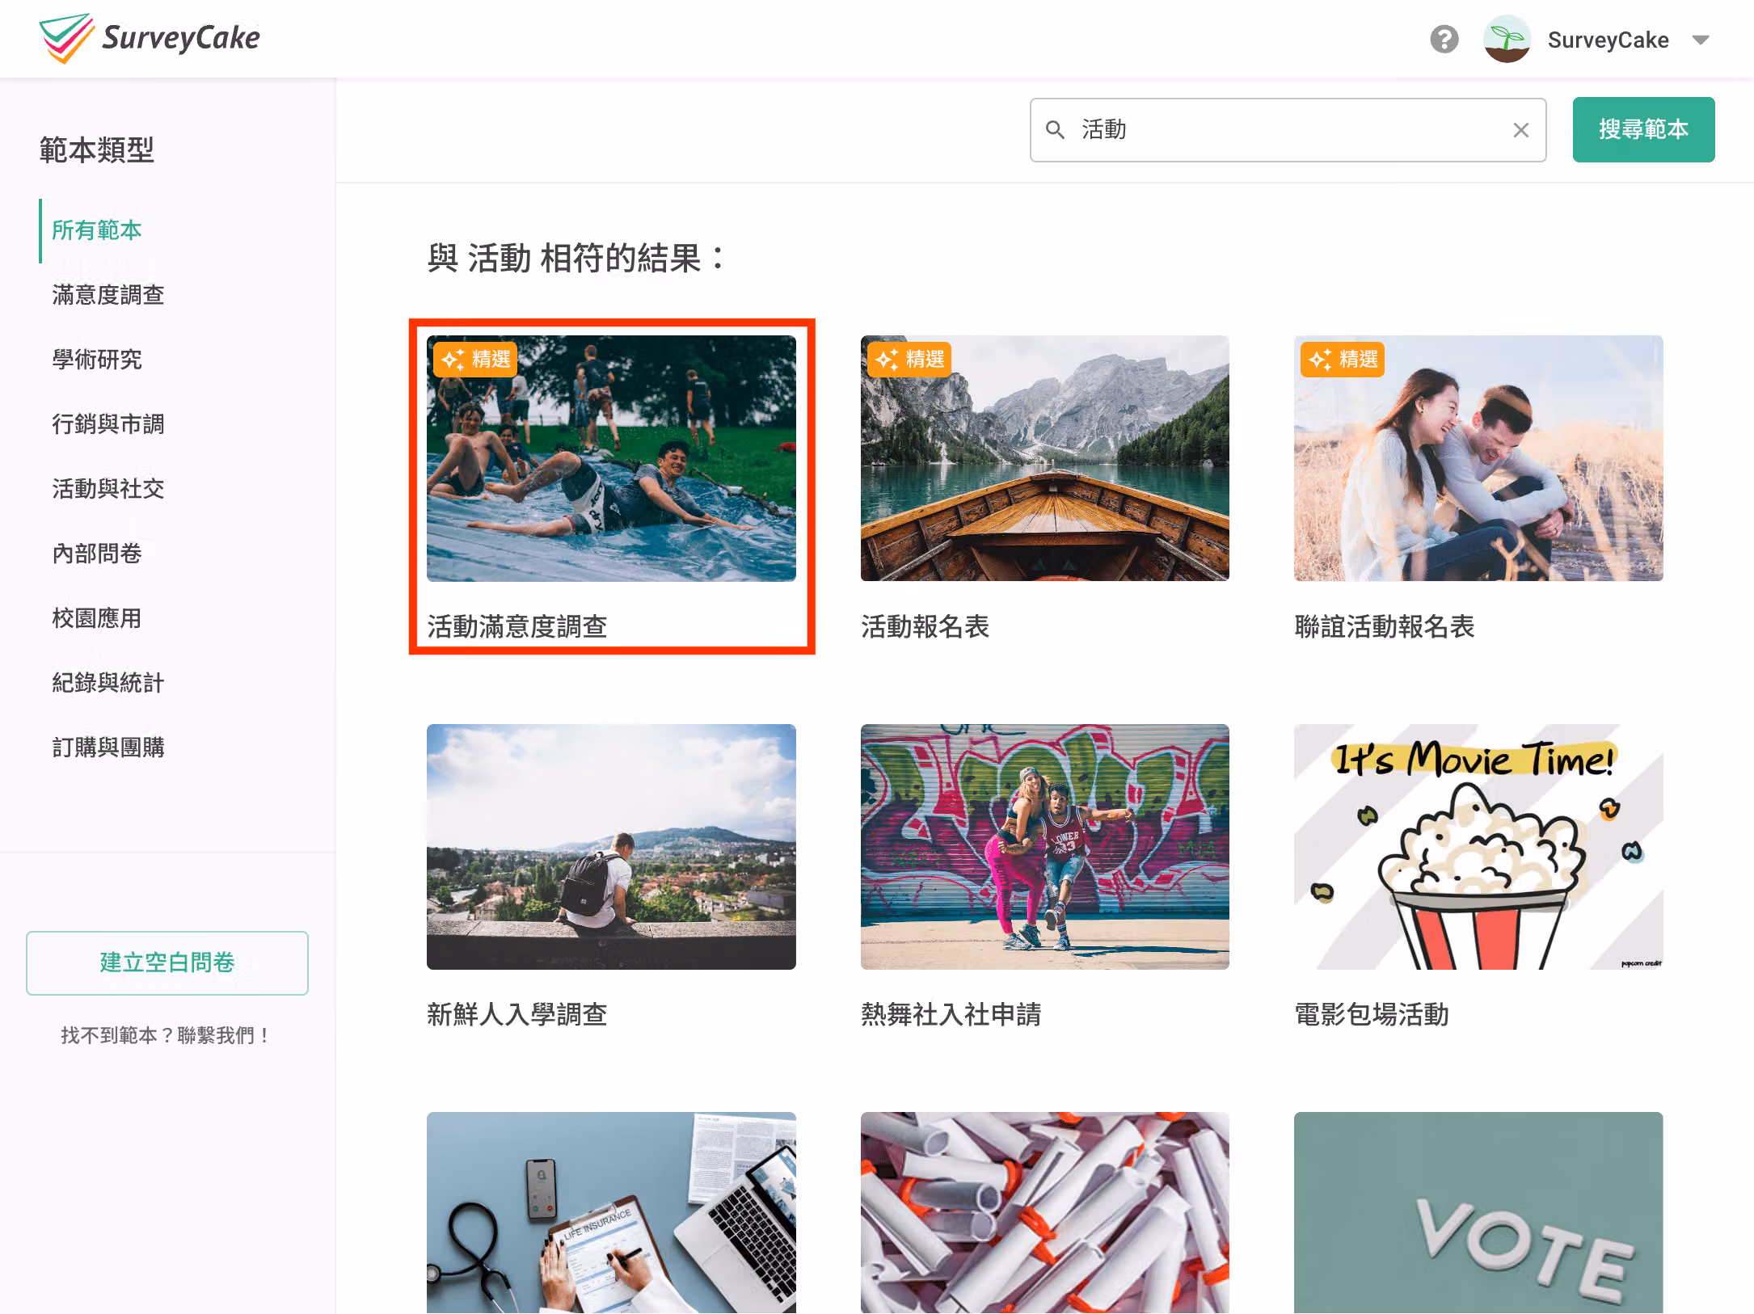Open 聯誼活動報名表 couple thumbnail
Viewport: 1754px width, 1314px height.
point(1478,458)
